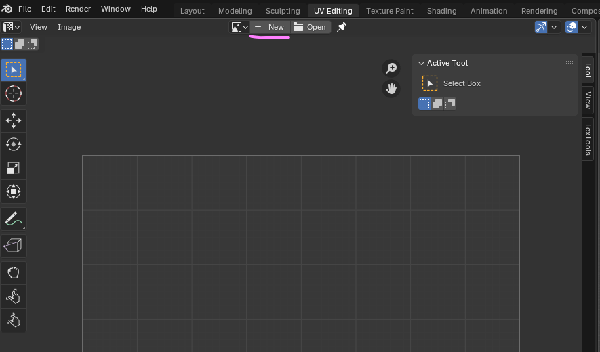Switch to the Sculpting workspace tab
The height and width of the screenshot is (352, 600).
click(283, 11)
